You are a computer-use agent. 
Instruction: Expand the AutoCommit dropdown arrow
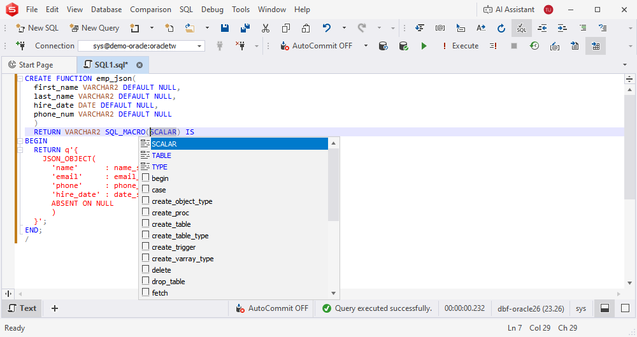click(x=366, y=46)
